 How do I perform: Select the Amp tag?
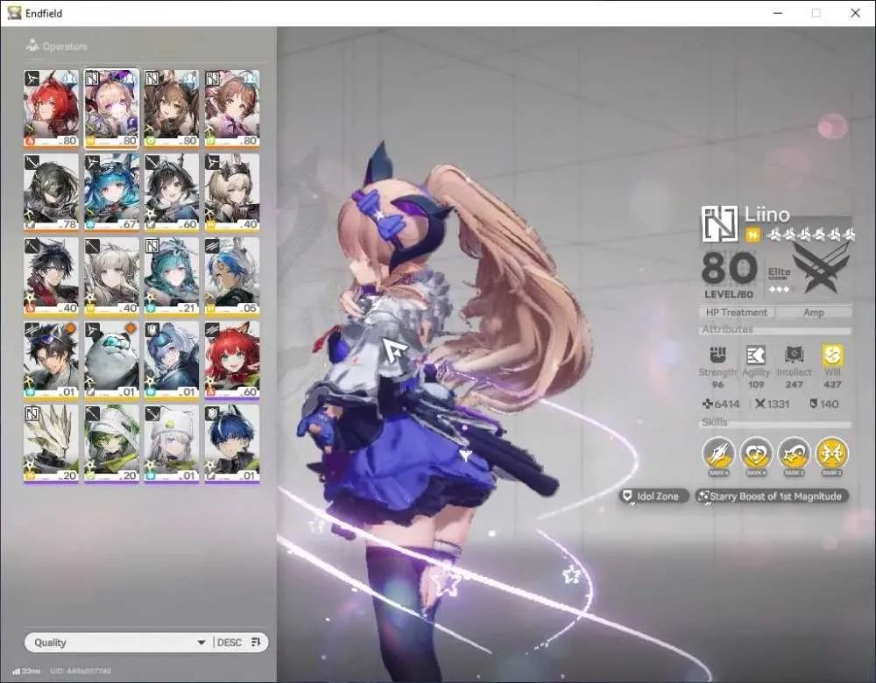pos(814,313)
